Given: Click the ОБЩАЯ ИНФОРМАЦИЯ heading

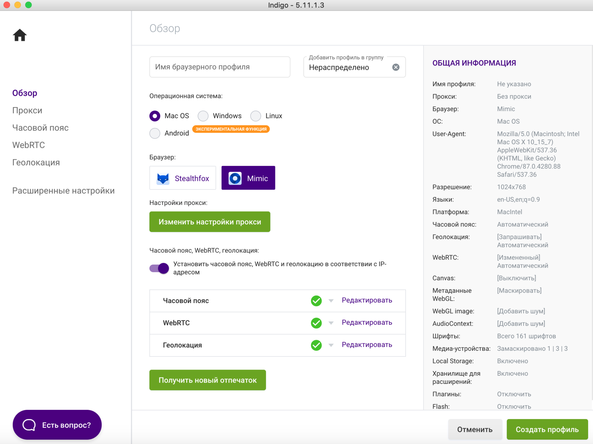Looking at the screenshot, I should [x=474, y=63].
